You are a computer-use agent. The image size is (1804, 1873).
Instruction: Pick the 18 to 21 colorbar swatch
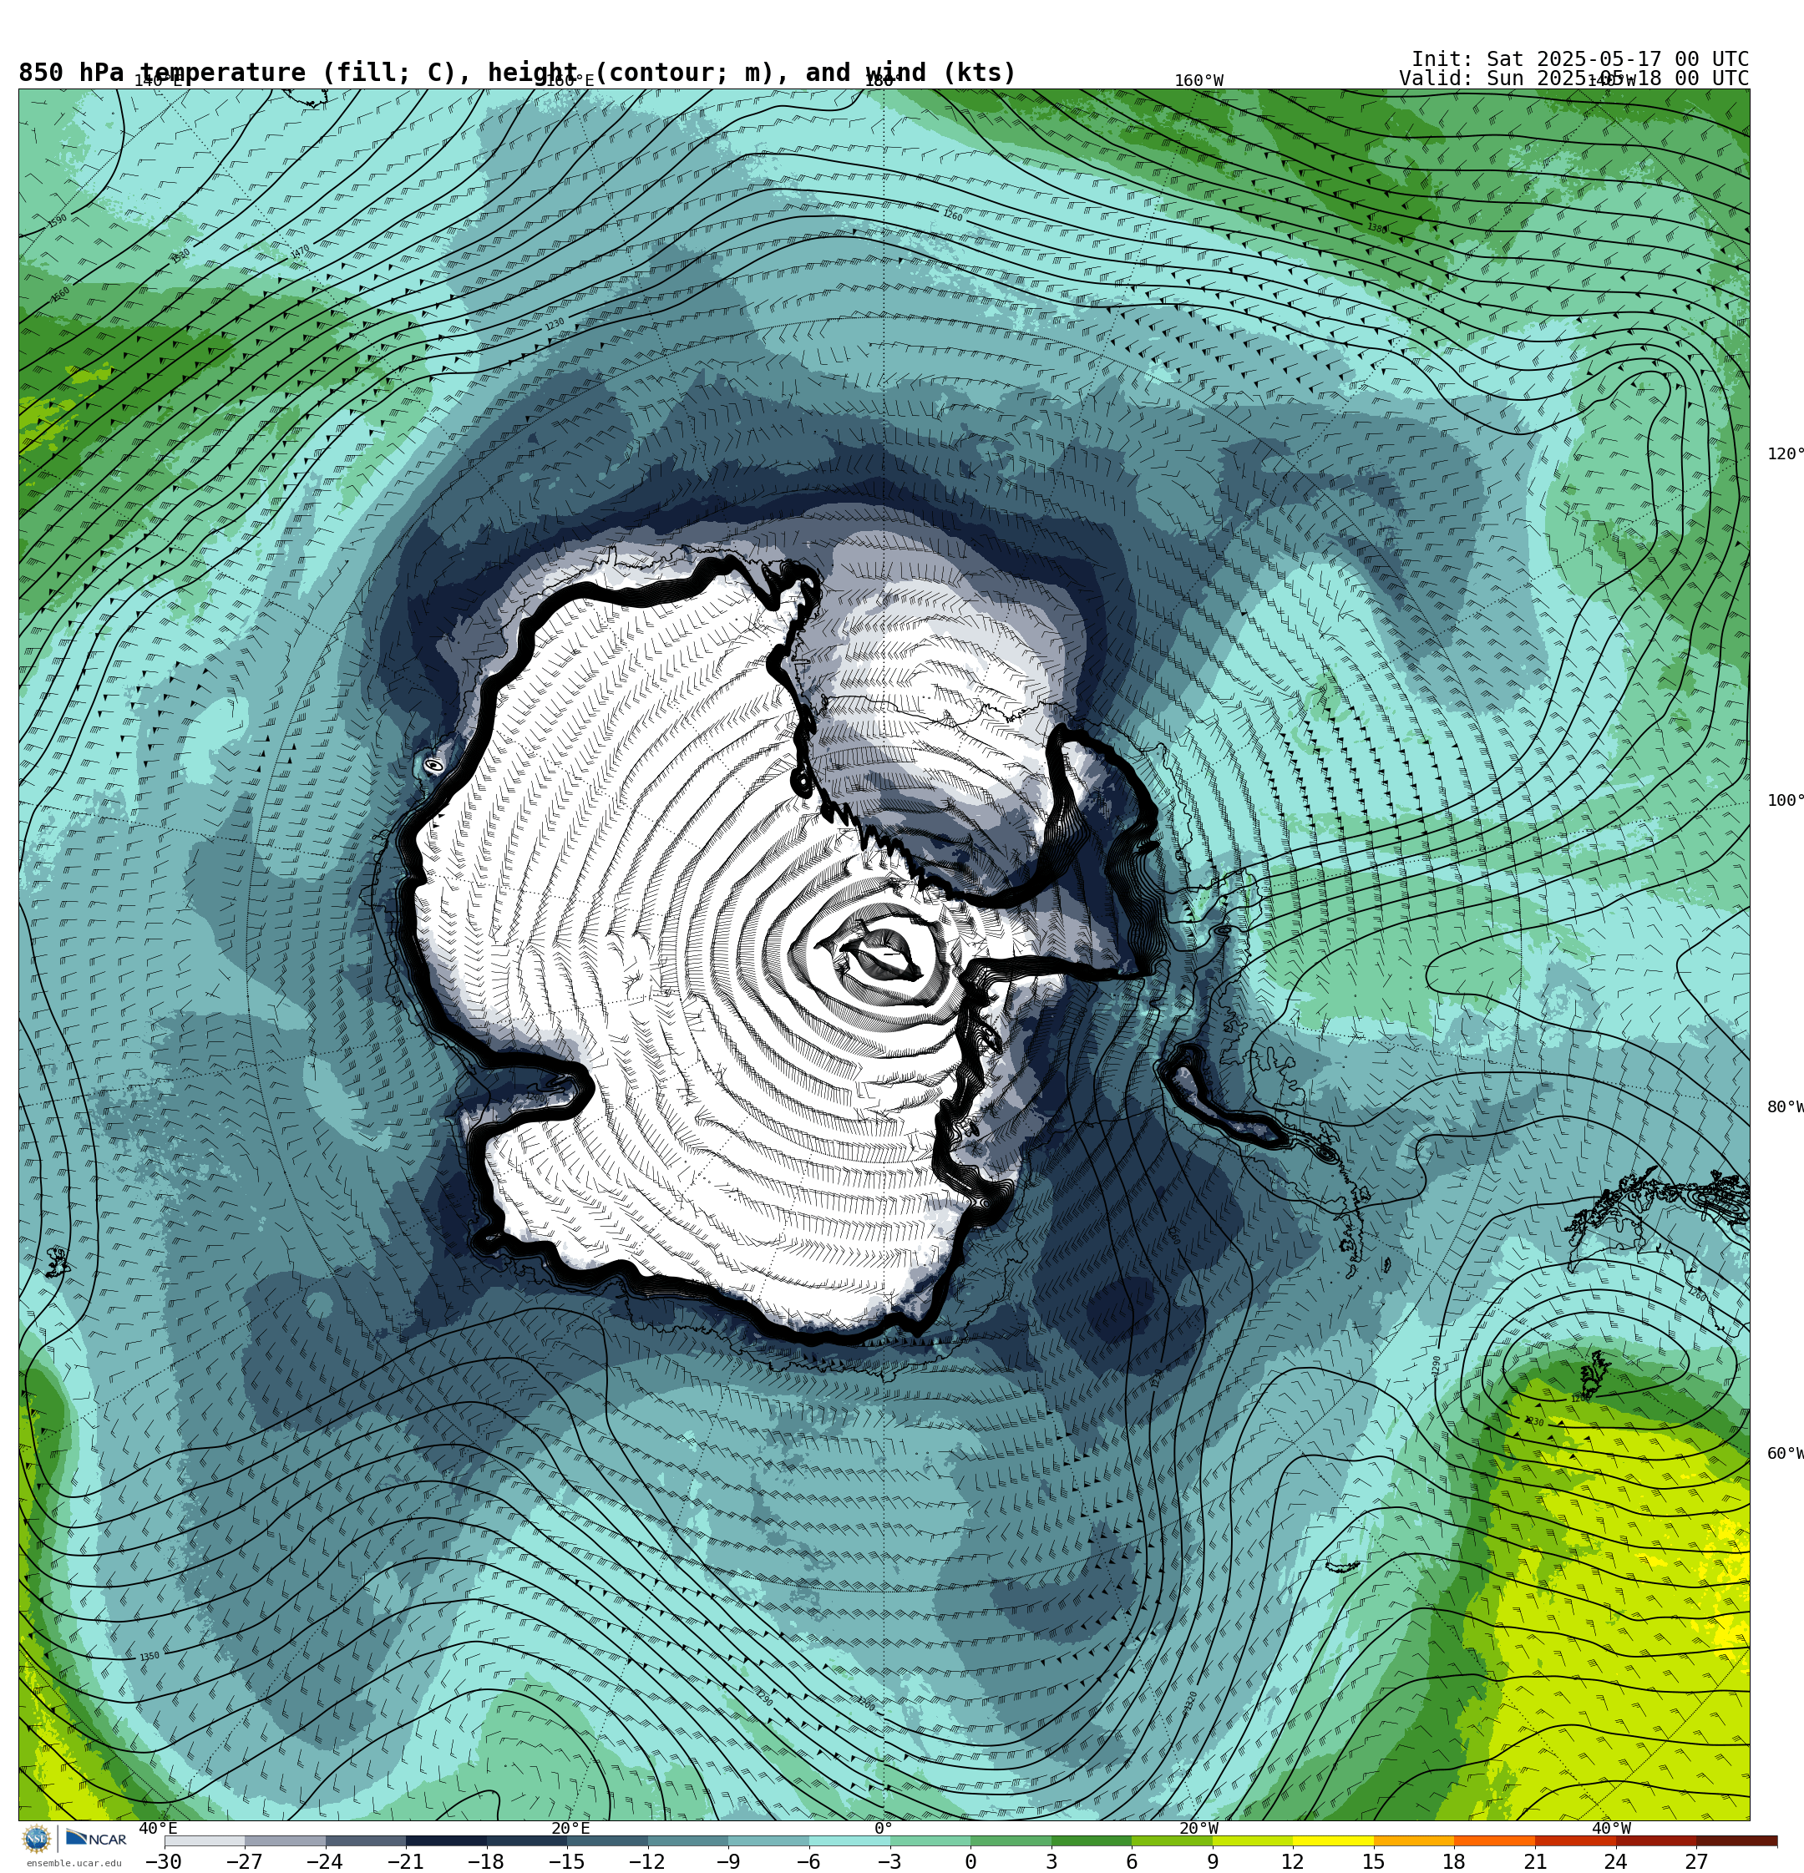pyautogui.click(x=1494, y=1840)
